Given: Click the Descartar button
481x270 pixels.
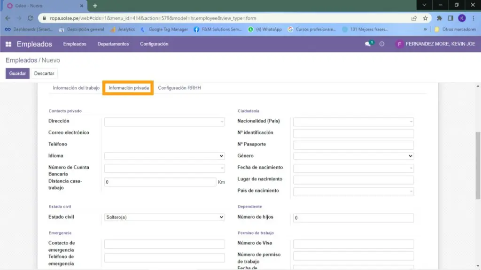Looking at the screenshot, I should click(44, 74).
